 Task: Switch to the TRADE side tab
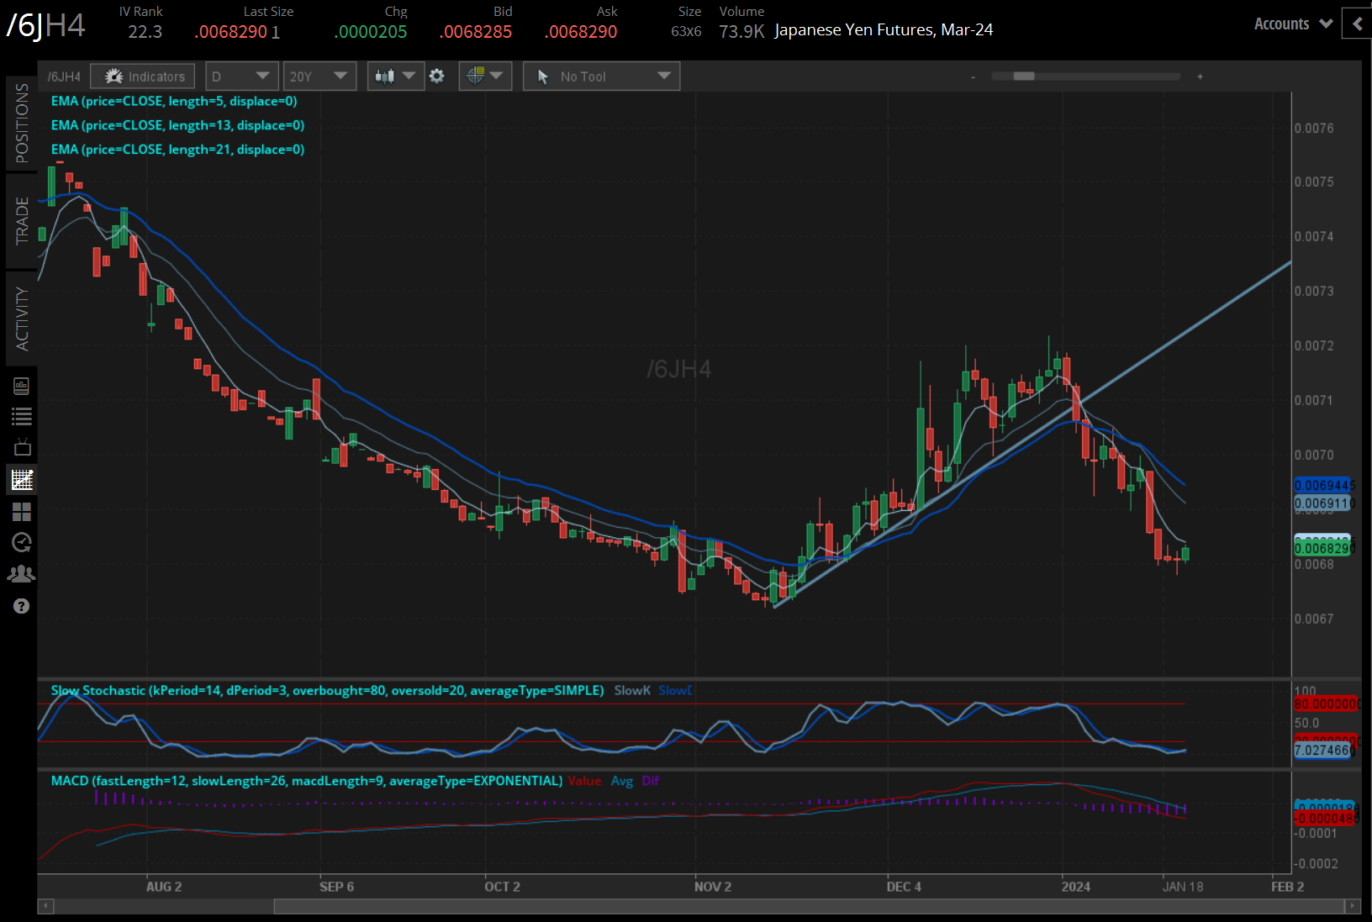click(22, 220)
